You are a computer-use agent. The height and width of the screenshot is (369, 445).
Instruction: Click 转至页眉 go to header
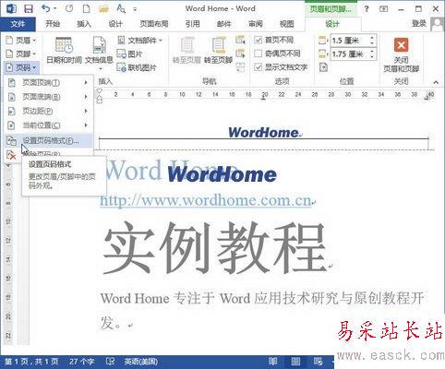(x=186, y=50)
